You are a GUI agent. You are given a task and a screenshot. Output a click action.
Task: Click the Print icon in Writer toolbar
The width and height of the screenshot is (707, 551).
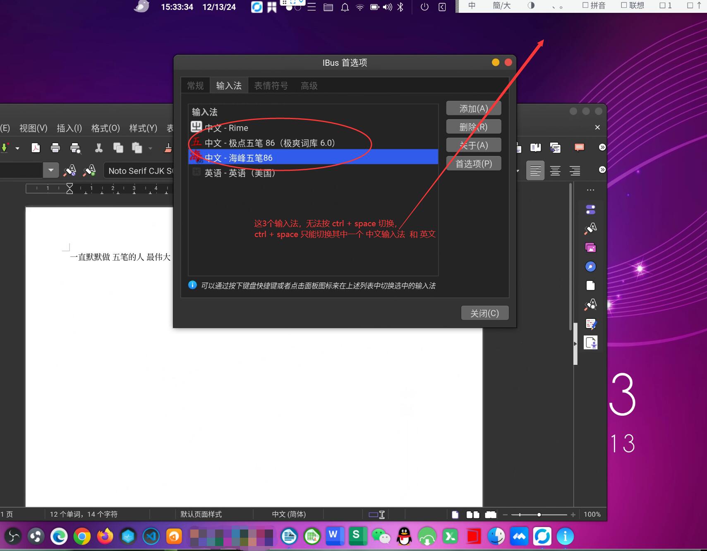pyautogui.click(x=55, y=148)
